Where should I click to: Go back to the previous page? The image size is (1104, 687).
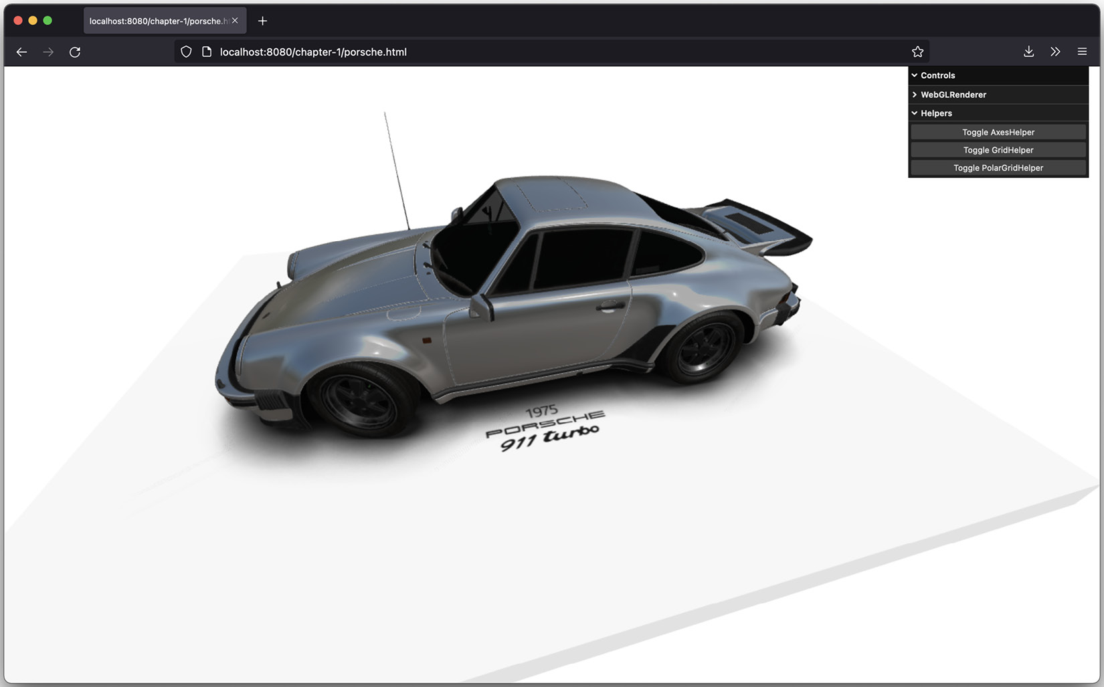tap(21, 52)
